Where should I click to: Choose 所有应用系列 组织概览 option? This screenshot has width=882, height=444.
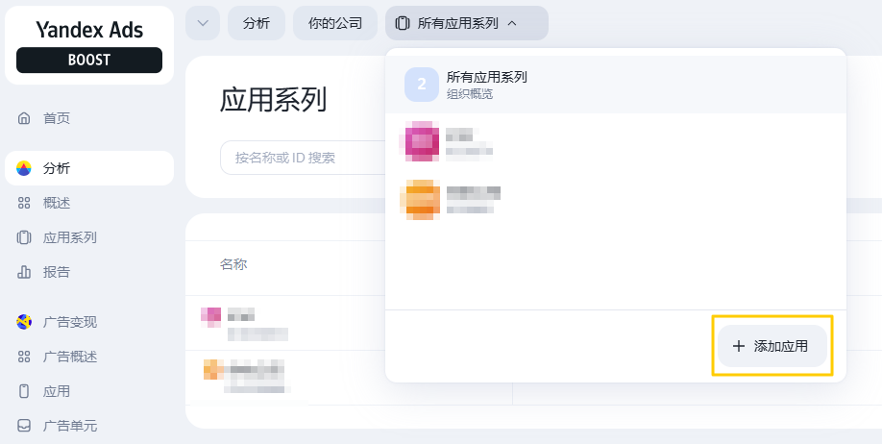click(x=615, y=85)
